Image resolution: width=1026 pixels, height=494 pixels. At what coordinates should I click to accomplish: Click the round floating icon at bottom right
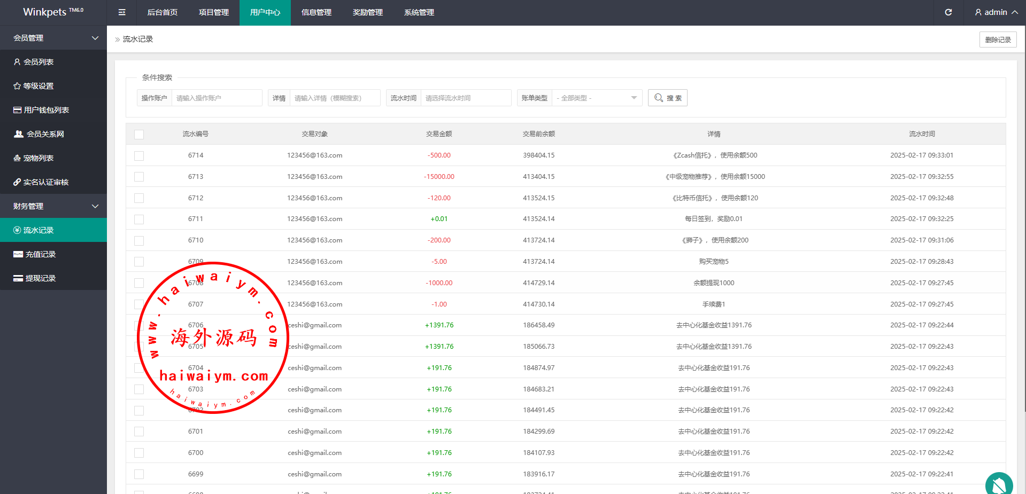click(x=998, y=484)
